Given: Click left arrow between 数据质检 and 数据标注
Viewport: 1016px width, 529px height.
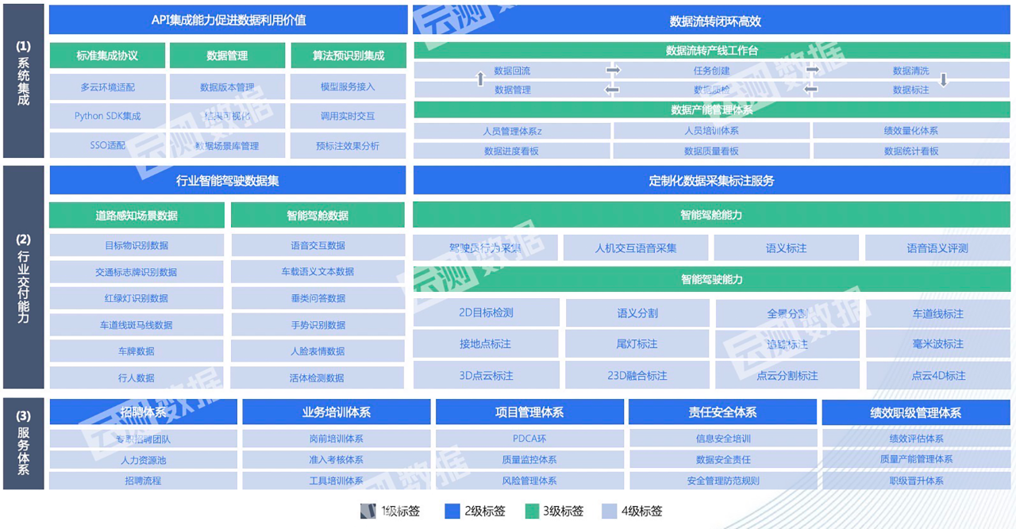Looking at the screenshot, I should (x=810, y=90).
